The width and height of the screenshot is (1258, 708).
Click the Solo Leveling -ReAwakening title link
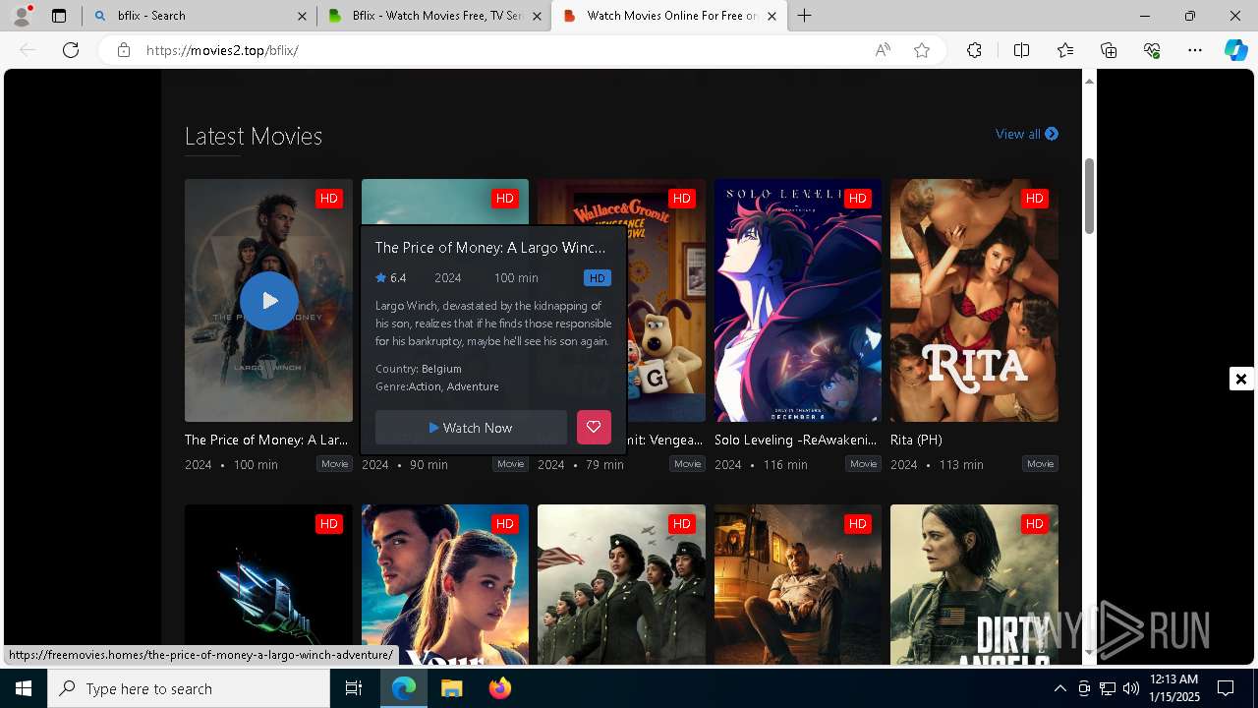pyautogui.click(x=796, y=440)
